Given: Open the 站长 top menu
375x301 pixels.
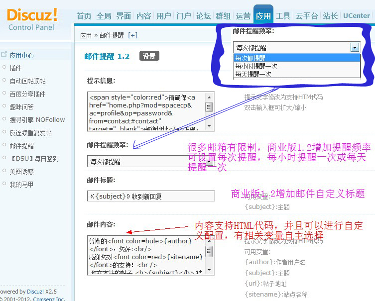Looking at the screenshot, I should [x=330, y=16].
